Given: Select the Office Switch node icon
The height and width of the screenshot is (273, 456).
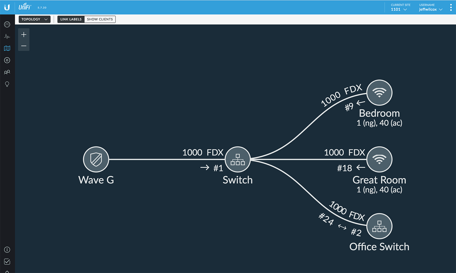Looking at the screenshot, I should pyautogui.click(x=379, y=226).
